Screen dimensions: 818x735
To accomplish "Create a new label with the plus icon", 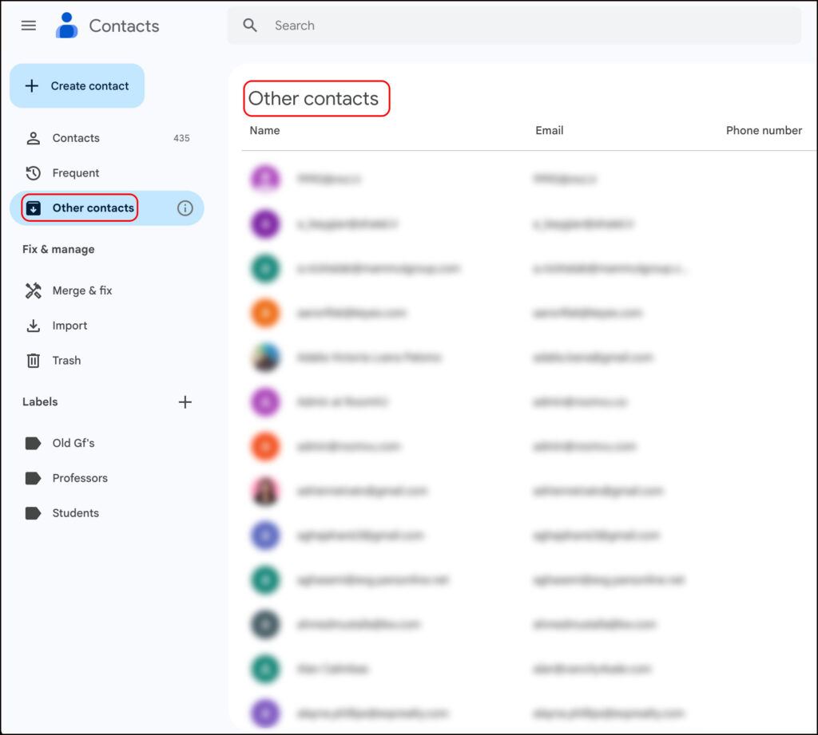I will (185, 402).
